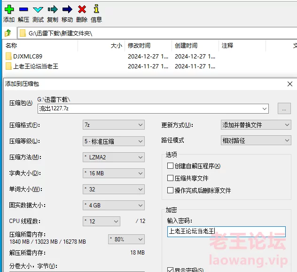
Task: Click the Extract (解压) minus icon
Action: [23, 9]
